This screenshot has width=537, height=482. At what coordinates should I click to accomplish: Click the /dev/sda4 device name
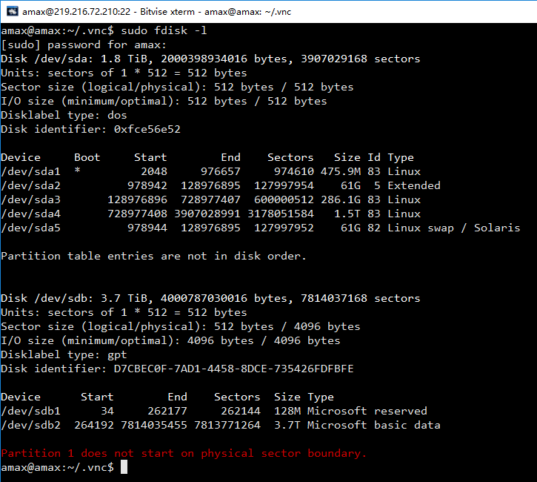click(30, 214)
